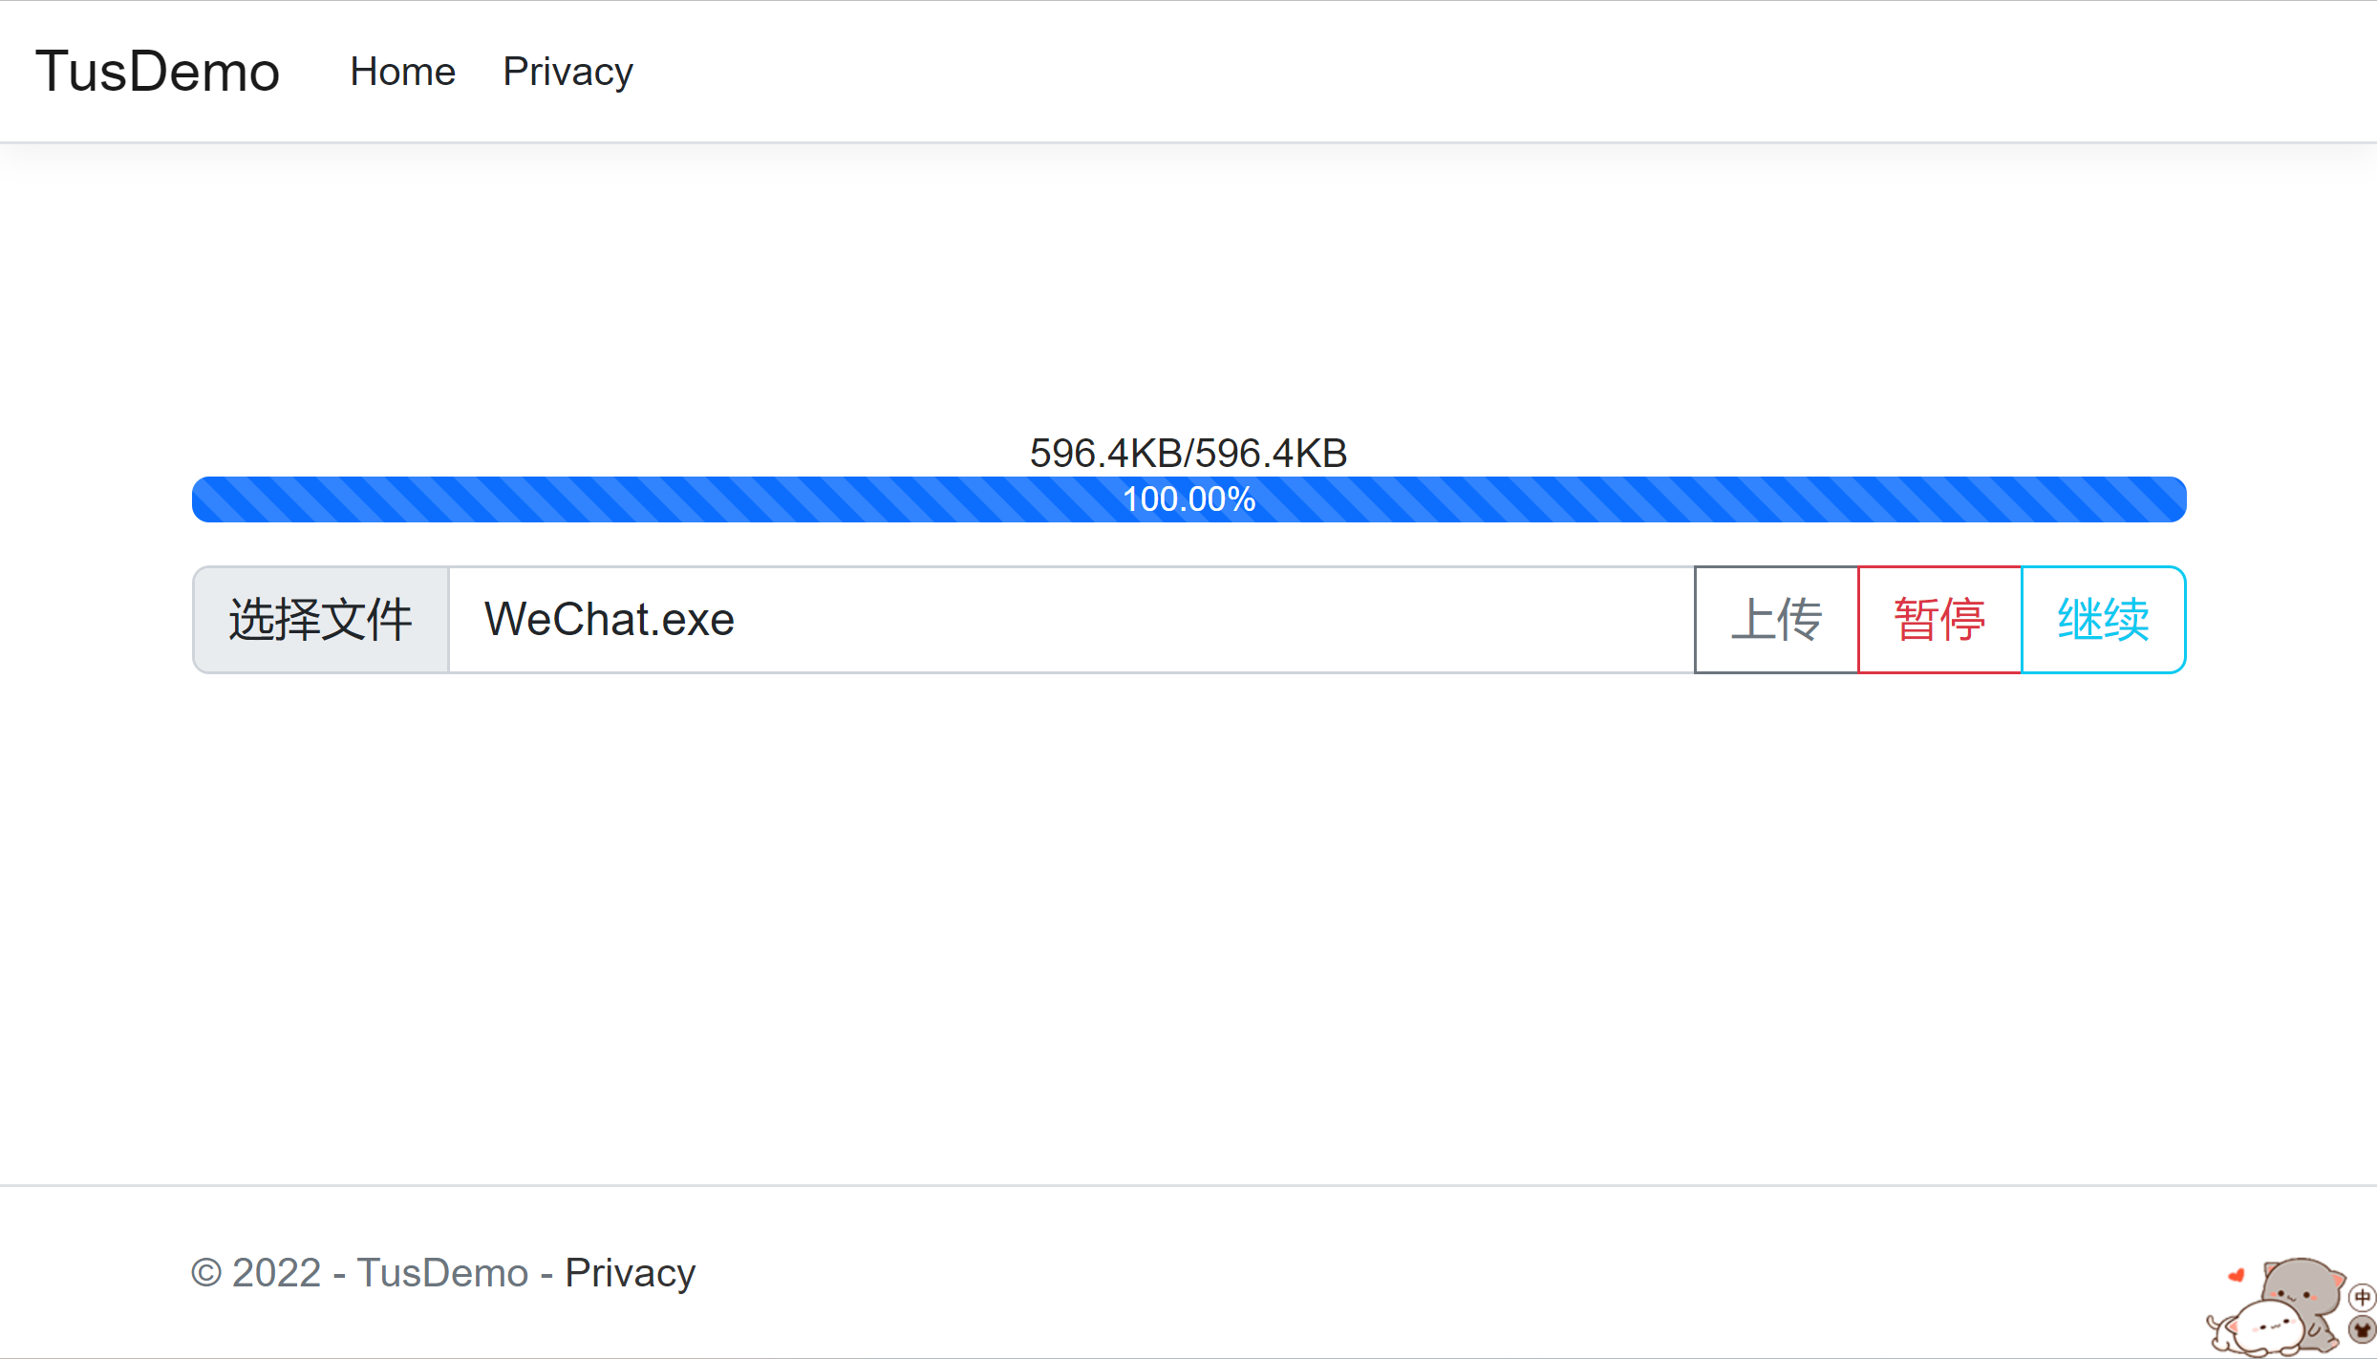Viewport: 2377px width, 1359px height.
Task: Start upload with the 上传 button
Action: click(1777, 620)
